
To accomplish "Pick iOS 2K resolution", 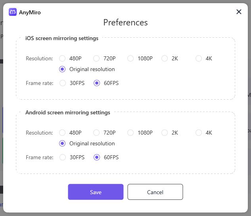I will (x=165, y=58).
